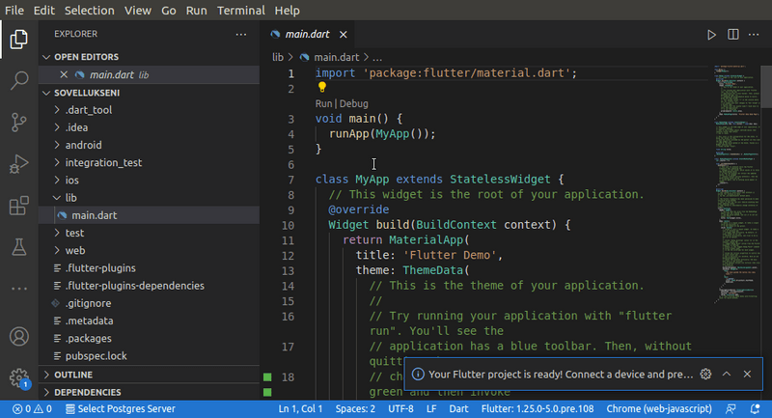This screenshot has height=418, width=772.
Task: Open the Search view in activity bar
Action: pos(18,81)
